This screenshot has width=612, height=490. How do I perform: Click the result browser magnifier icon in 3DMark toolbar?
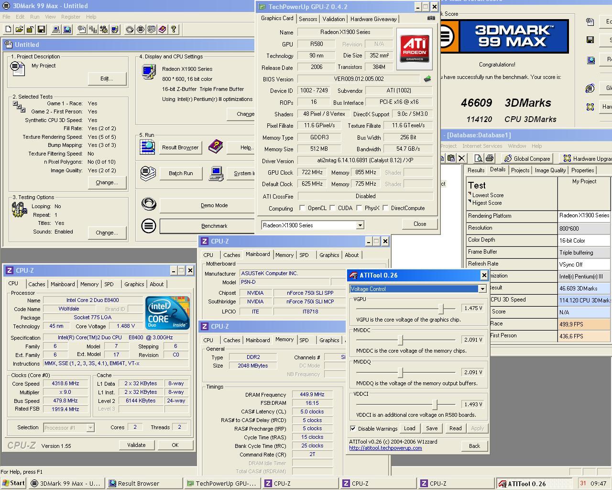coord(67,29)
